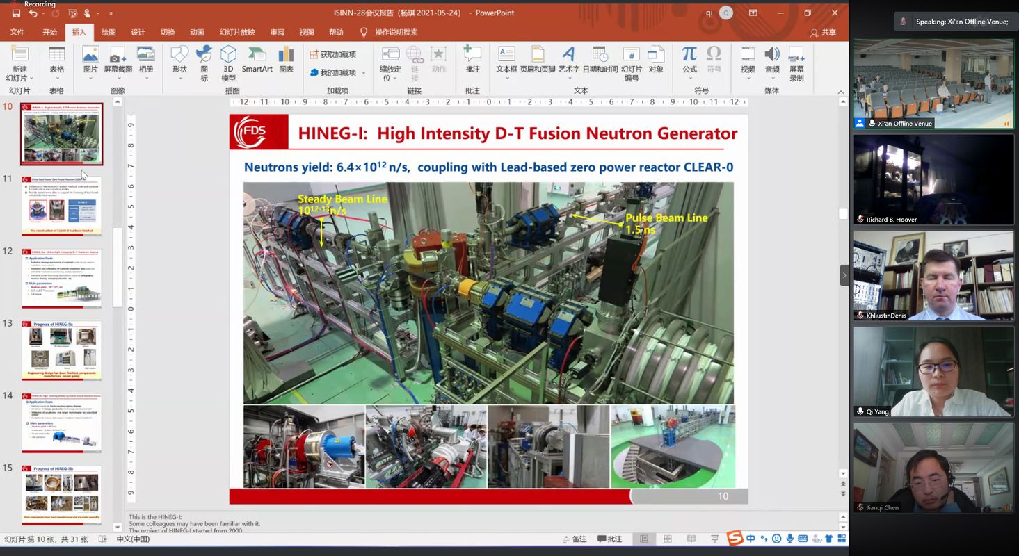Save the presentation via quick access toolbar

16,13
